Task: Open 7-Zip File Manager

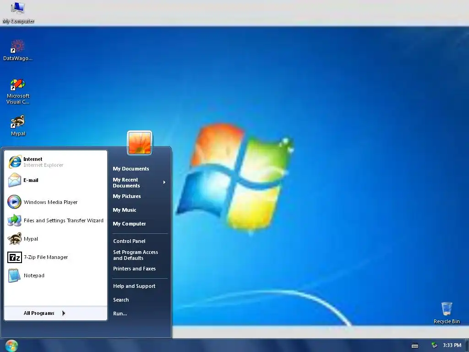Action: click(x=55, y=257)
